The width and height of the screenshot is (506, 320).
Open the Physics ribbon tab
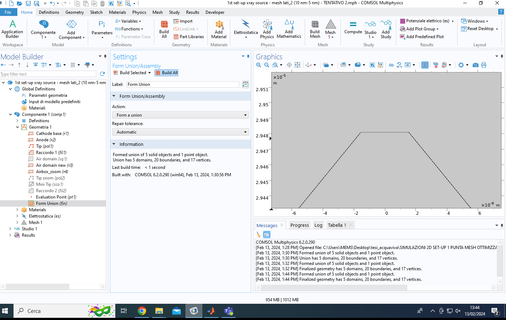(x=139, y=12)
